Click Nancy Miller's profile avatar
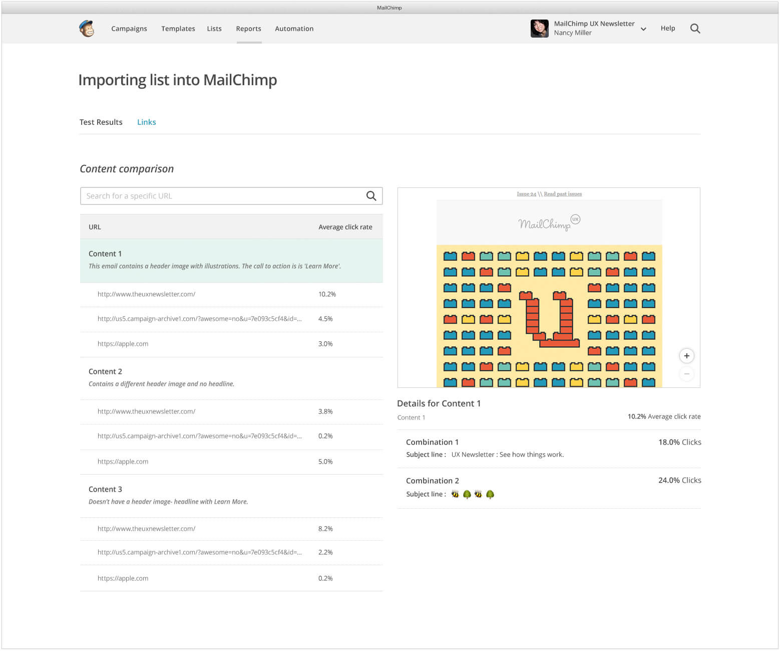Screen dimensions: 780x652 point(539,29)
